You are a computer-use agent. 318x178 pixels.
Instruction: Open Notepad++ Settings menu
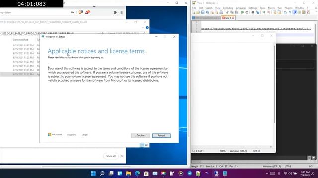[253, 8]
